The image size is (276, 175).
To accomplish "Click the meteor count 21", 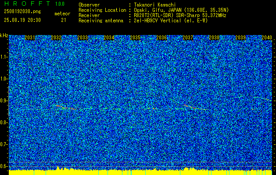I will pyautogui.click(x=64, y=20).
